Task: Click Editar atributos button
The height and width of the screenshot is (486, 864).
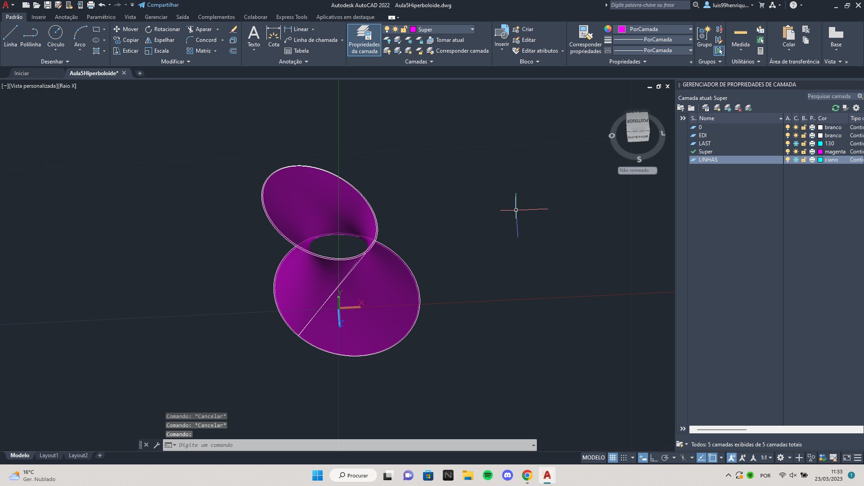Action: (x=535, y=51)
